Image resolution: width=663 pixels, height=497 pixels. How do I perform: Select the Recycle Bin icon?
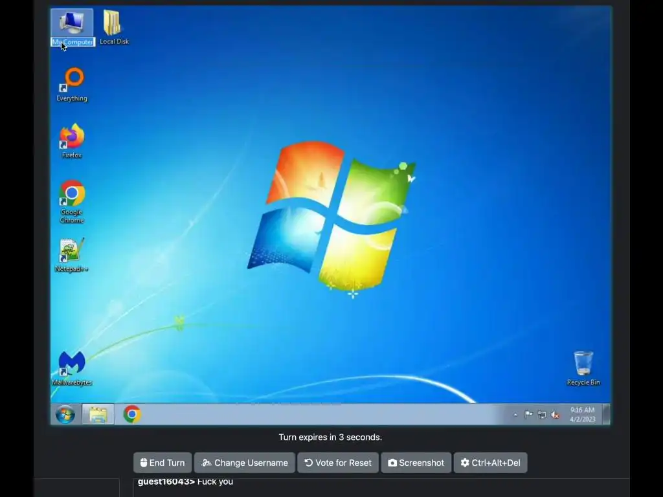pyautogui.click(x=583, y=368)
